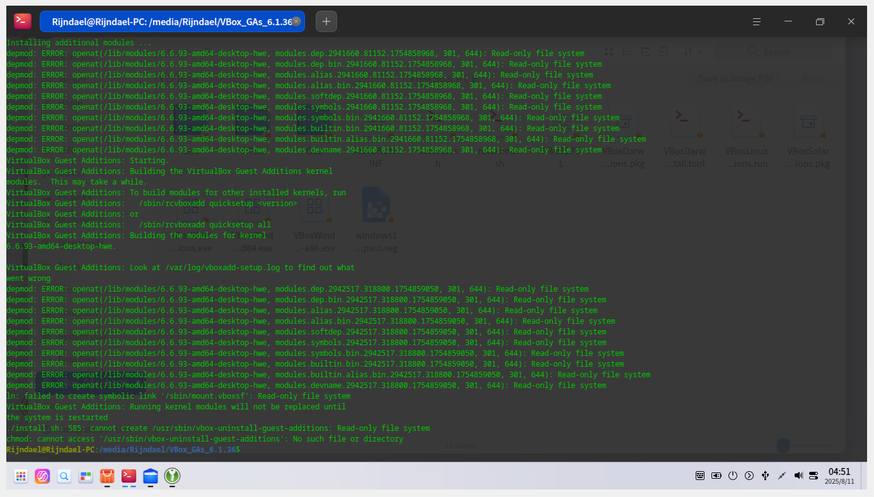
Task: Click the depmod error for modules.builtin.alias.bin.2941660
Action: 326,139
